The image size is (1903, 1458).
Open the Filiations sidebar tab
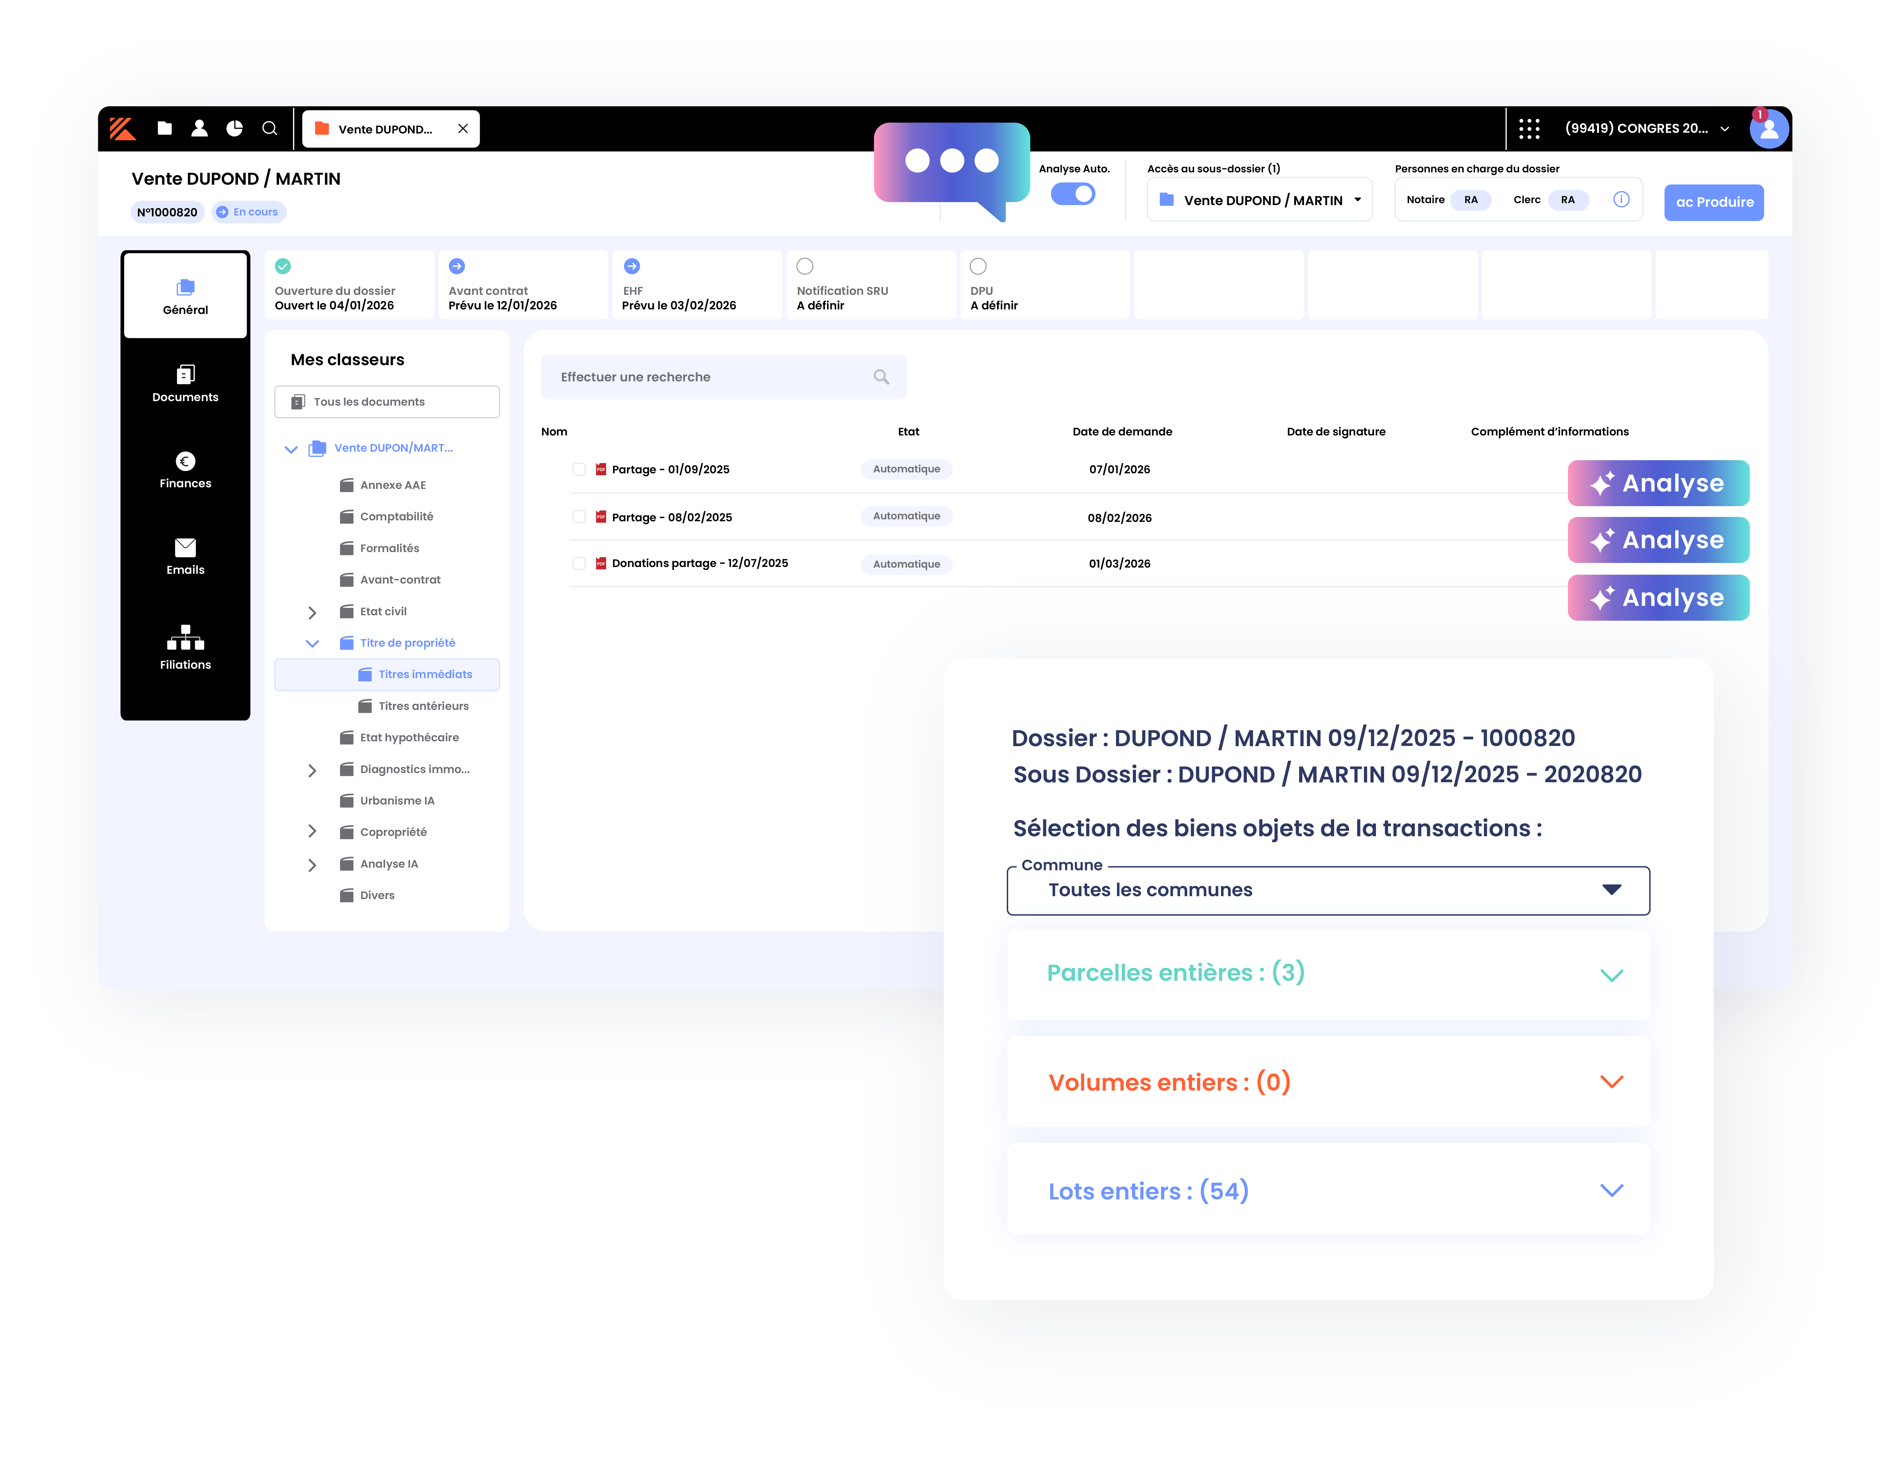(185, 647)
